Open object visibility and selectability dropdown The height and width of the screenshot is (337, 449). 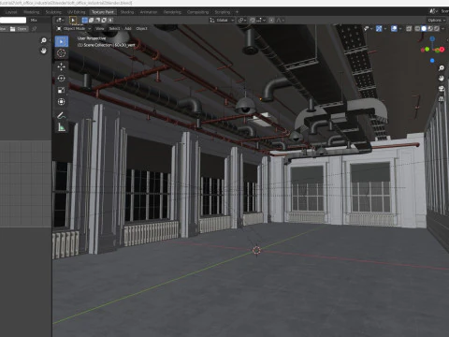368,29
